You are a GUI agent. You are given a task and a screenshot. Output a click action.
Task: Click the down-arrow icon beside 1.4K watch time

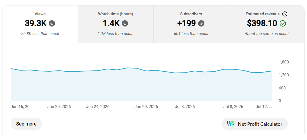[125, 24]
